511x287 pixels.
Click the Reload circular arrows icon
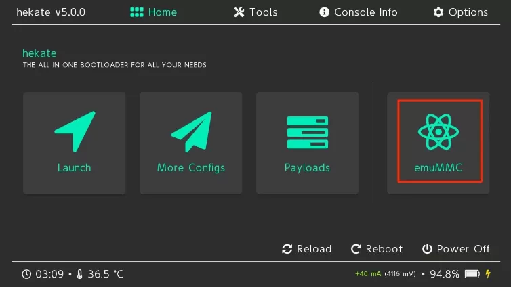click(287, 249)
